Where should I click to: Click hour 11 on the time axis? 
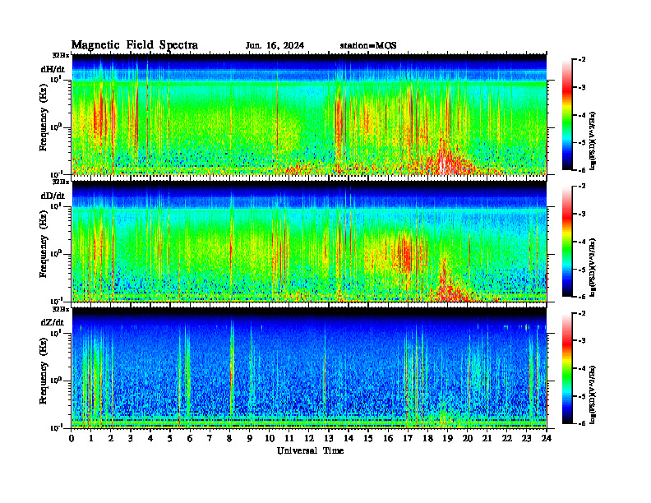point(289,438)
